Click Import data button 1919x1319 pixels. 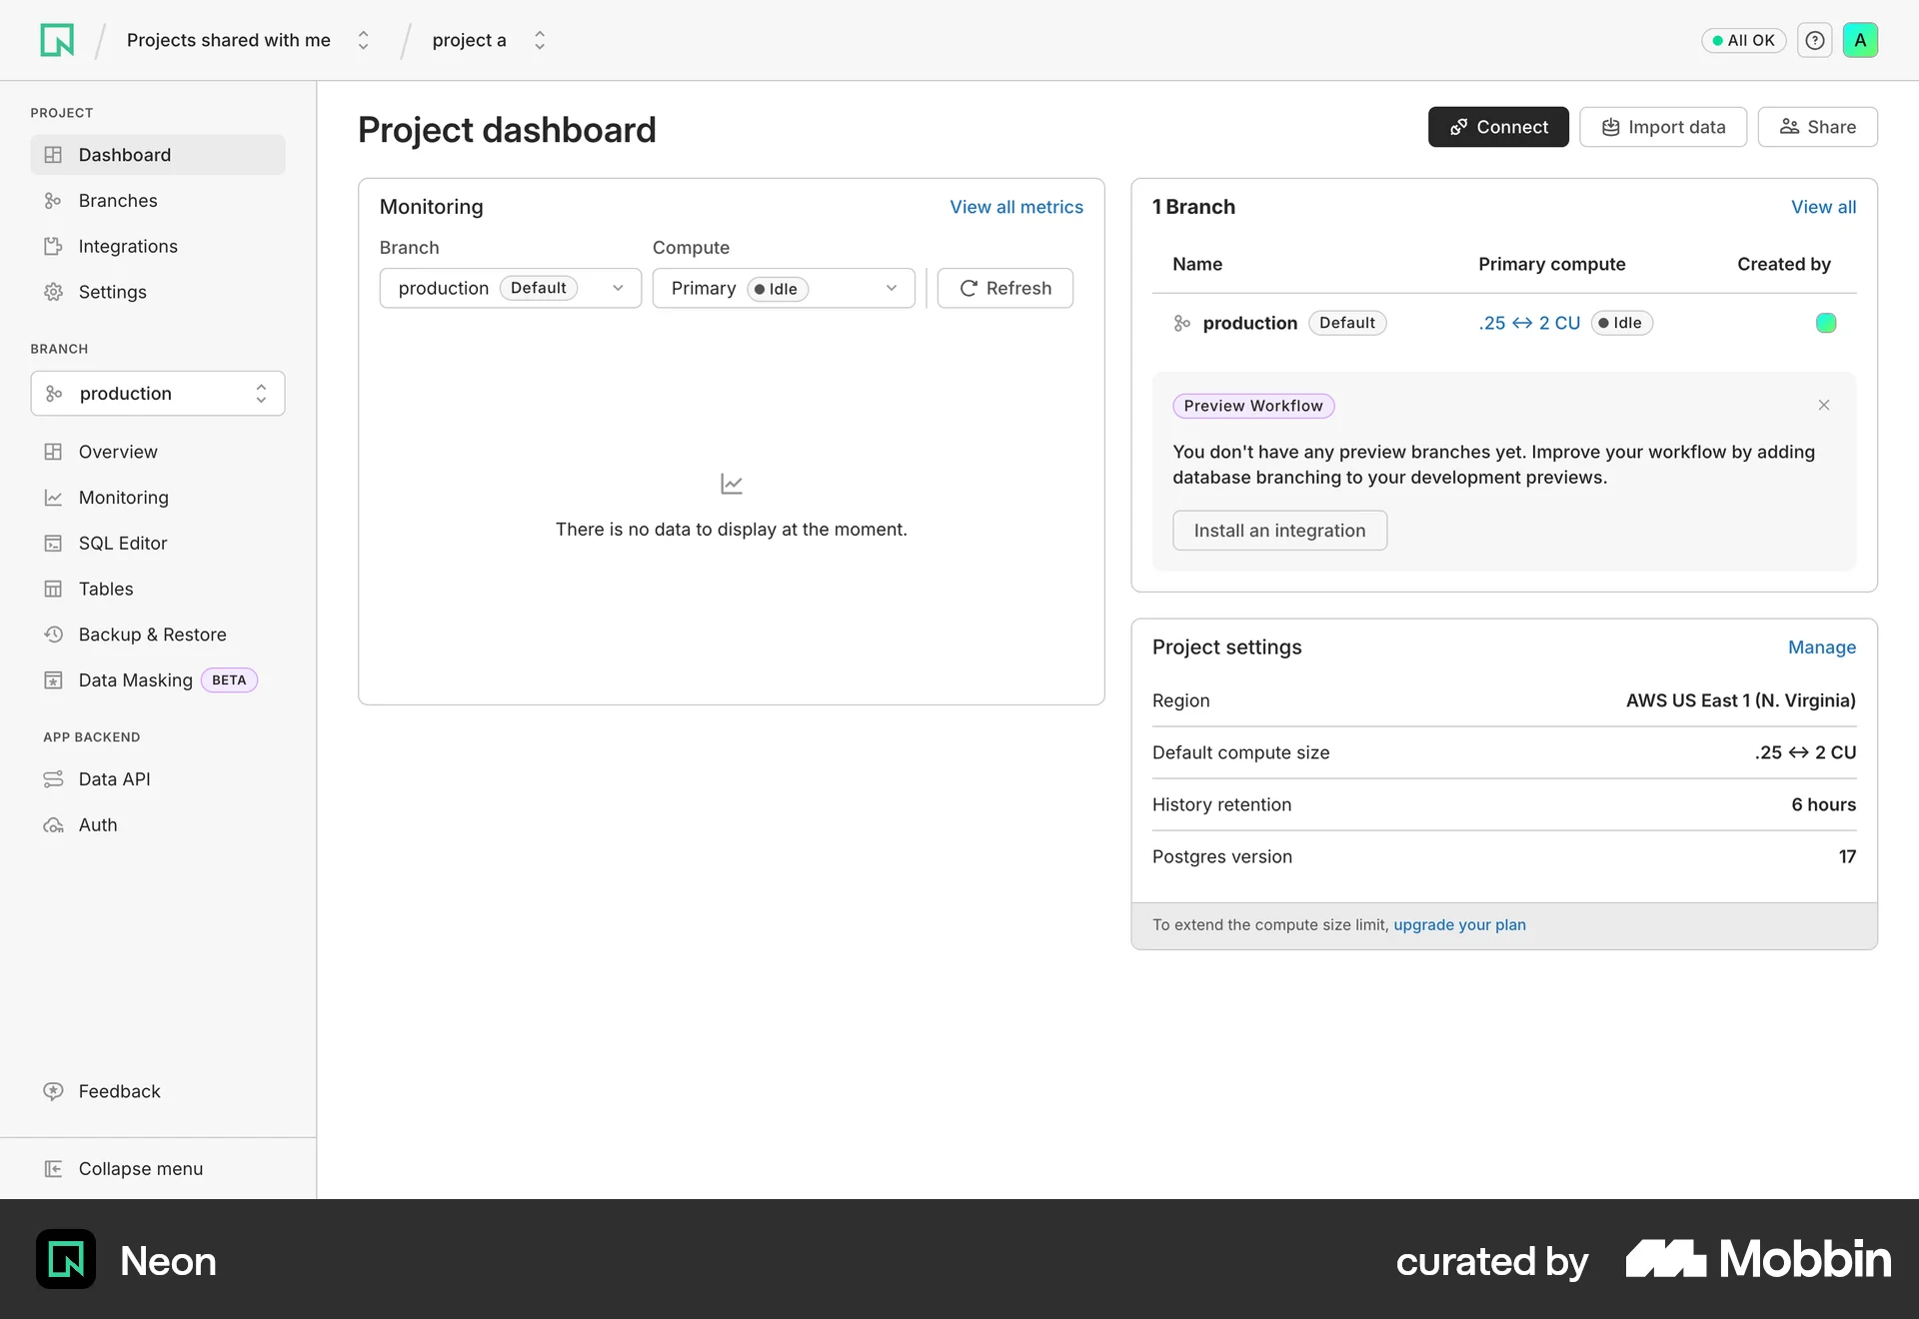(1663, 127)
